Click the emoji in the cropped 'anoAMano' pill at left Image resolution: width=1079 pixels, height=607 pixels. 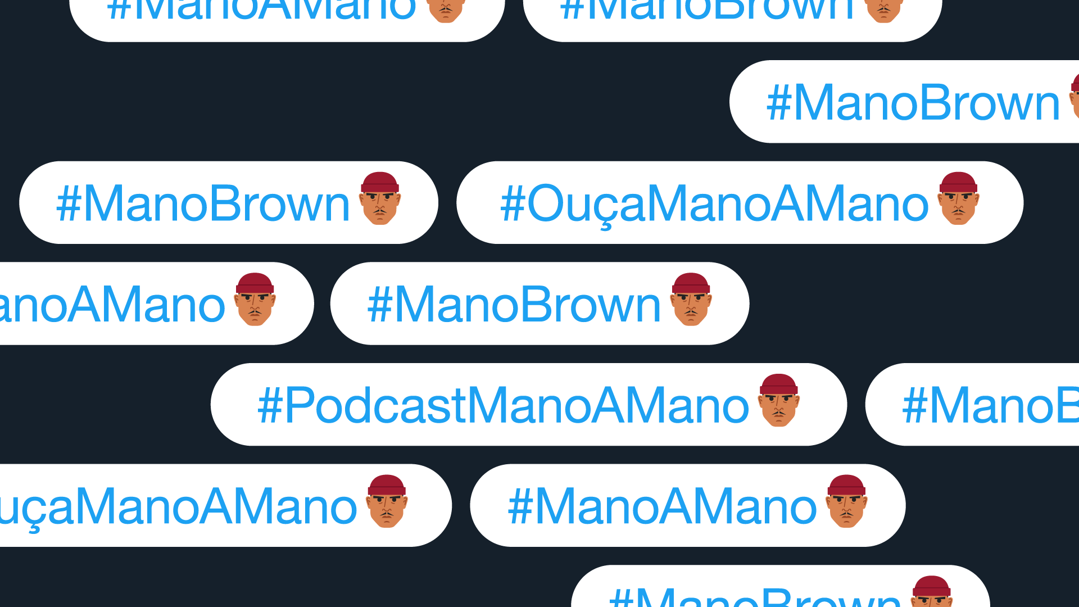(x=255, y=300)
